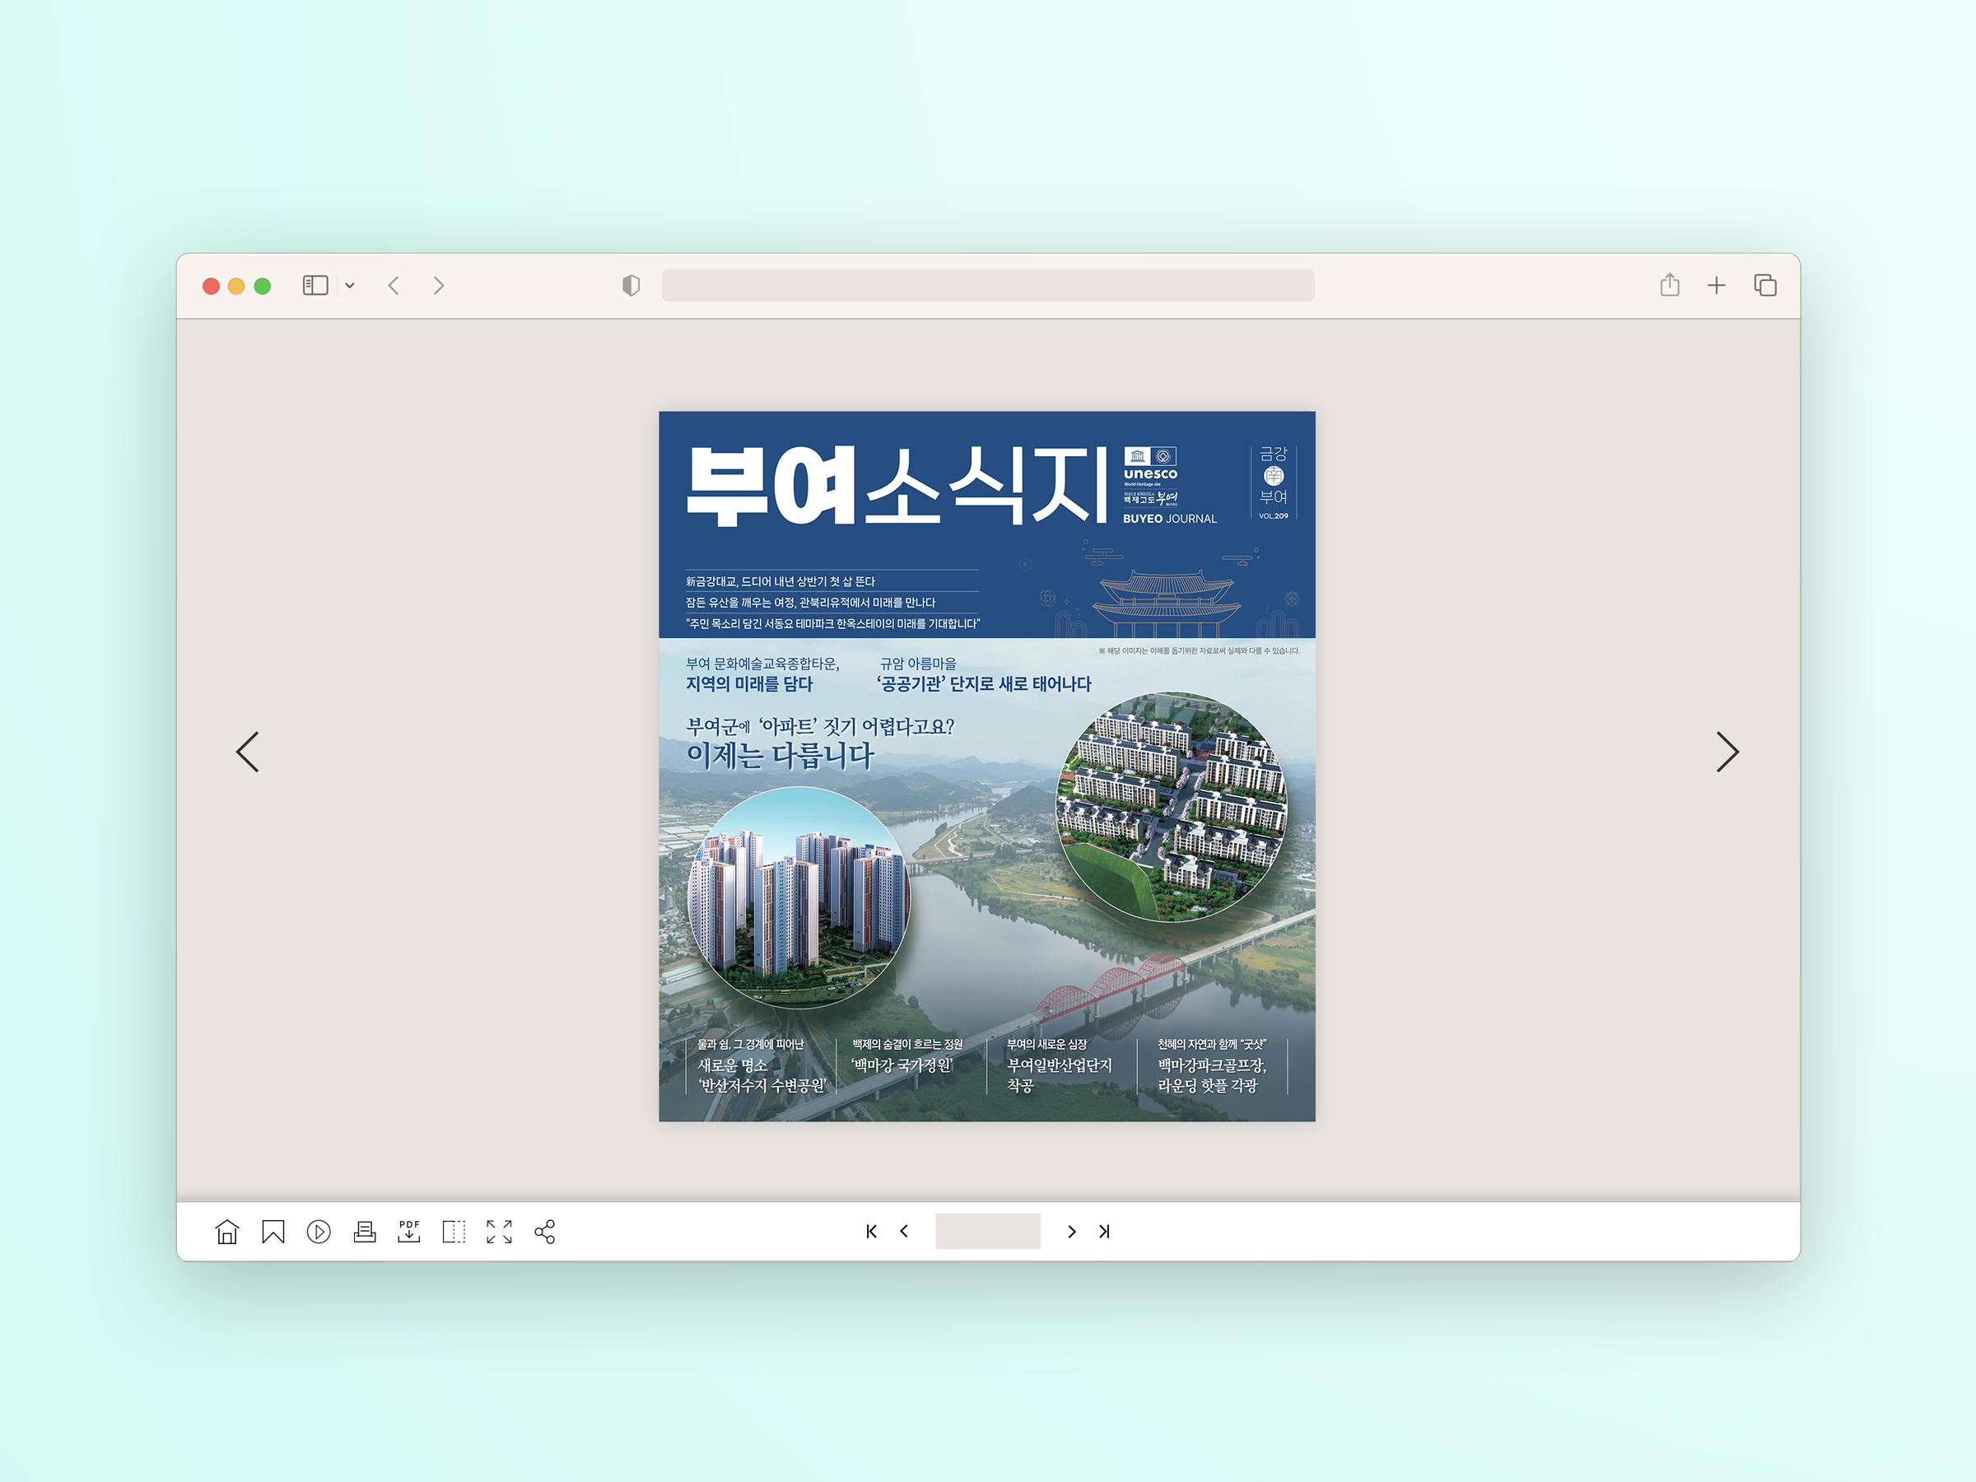The width and height of the screenshot is (1976, 1482).
Task: Navigate back in browser history
Action: [x=394, y=285]
